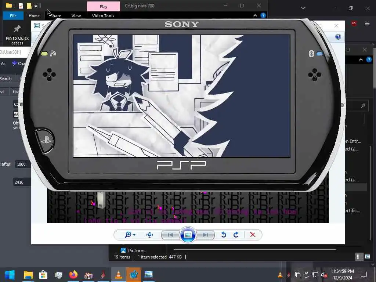Select the pink Play contextual tab
The height and width of the screenshot is (282, 376).
point(104,7)
